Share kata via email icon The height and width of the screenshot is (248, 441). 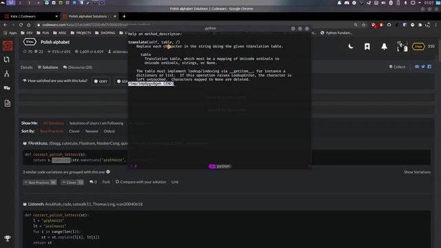(x=417, y=67)
